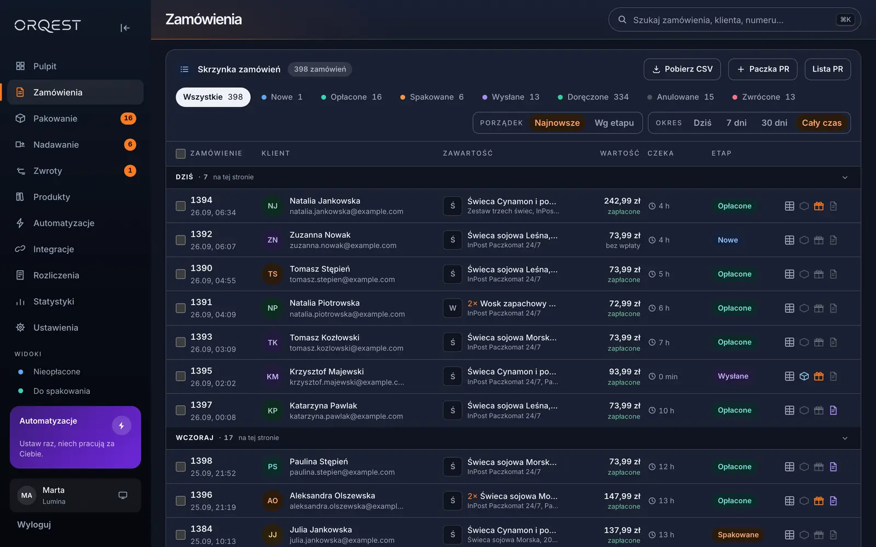Screen dimensions: 876x547
Task: Go to Nadawanie in the sidebar
Action: [x=76, y=145]
